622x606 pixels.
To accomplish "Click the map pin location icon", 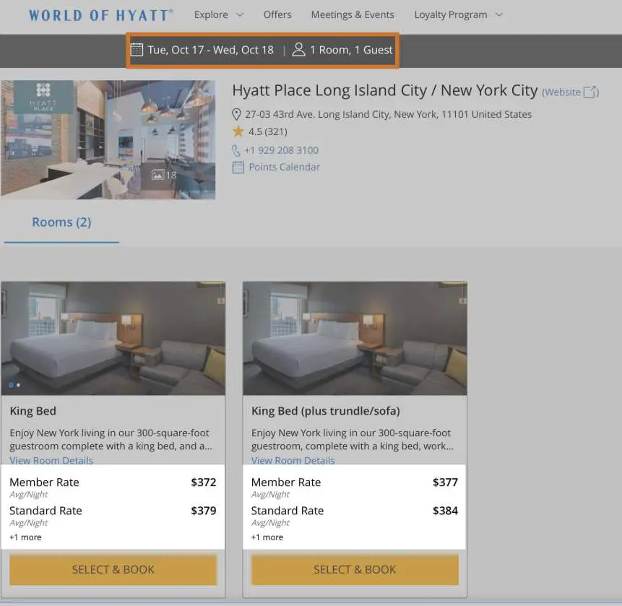I will pyautogui.click(x=236, y=114).
